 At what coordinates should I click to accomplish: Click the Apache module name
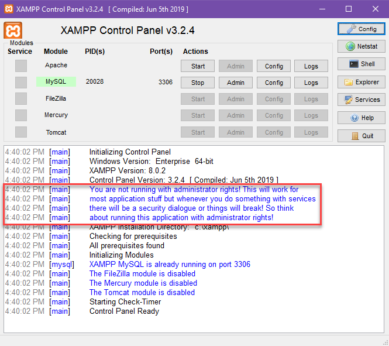56,65
